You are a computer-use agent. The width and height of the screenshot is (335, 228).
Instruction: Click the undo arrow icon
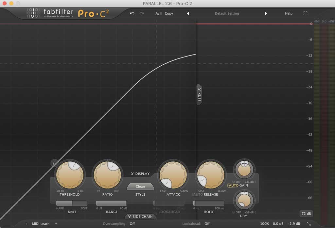click(132, 13)
